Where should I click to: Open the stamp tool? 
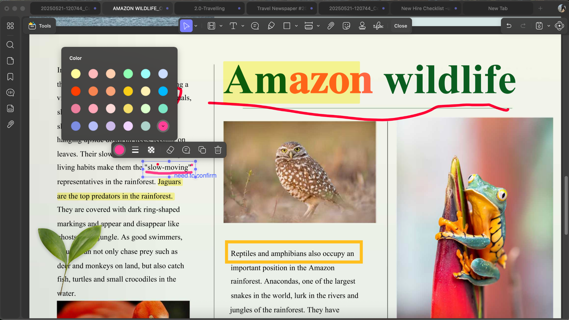[362, 26]
